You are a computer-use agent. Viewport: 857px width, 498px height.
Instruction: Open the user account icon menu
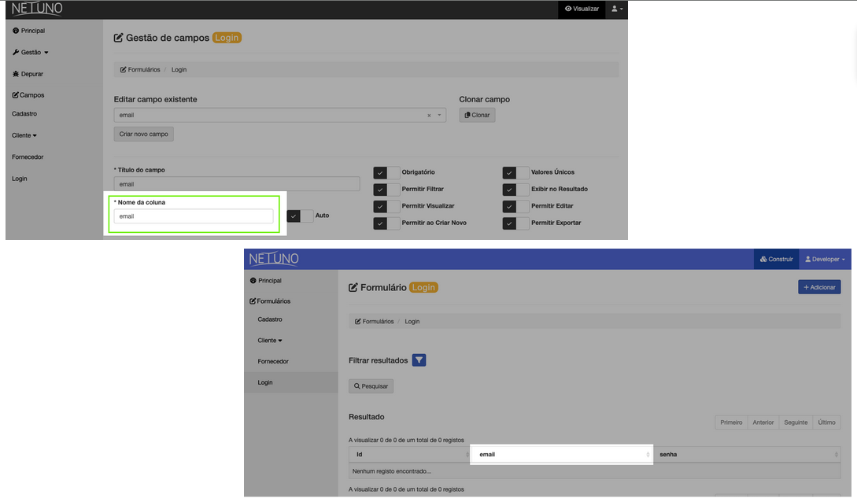tap(617, 9)
